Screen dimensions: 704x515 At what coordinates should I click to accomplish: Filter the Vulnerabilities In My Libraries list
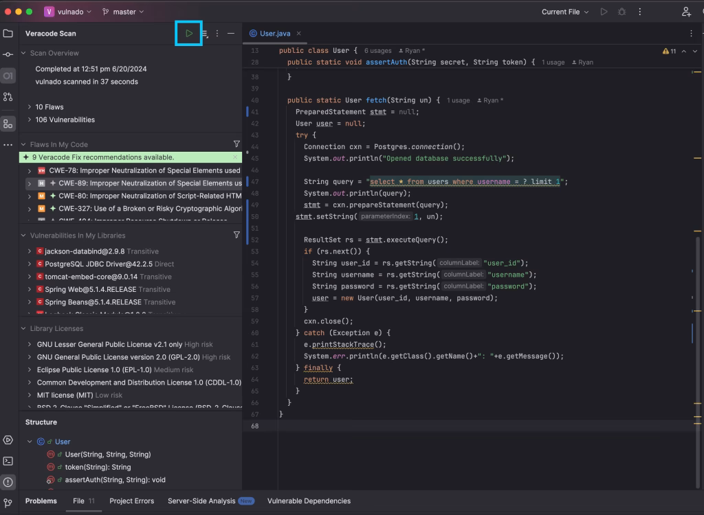tap(236, 235)
